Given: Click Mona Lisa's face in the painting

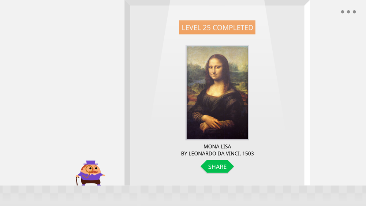Looking at the screenshot, I should (x=216, y=69).
